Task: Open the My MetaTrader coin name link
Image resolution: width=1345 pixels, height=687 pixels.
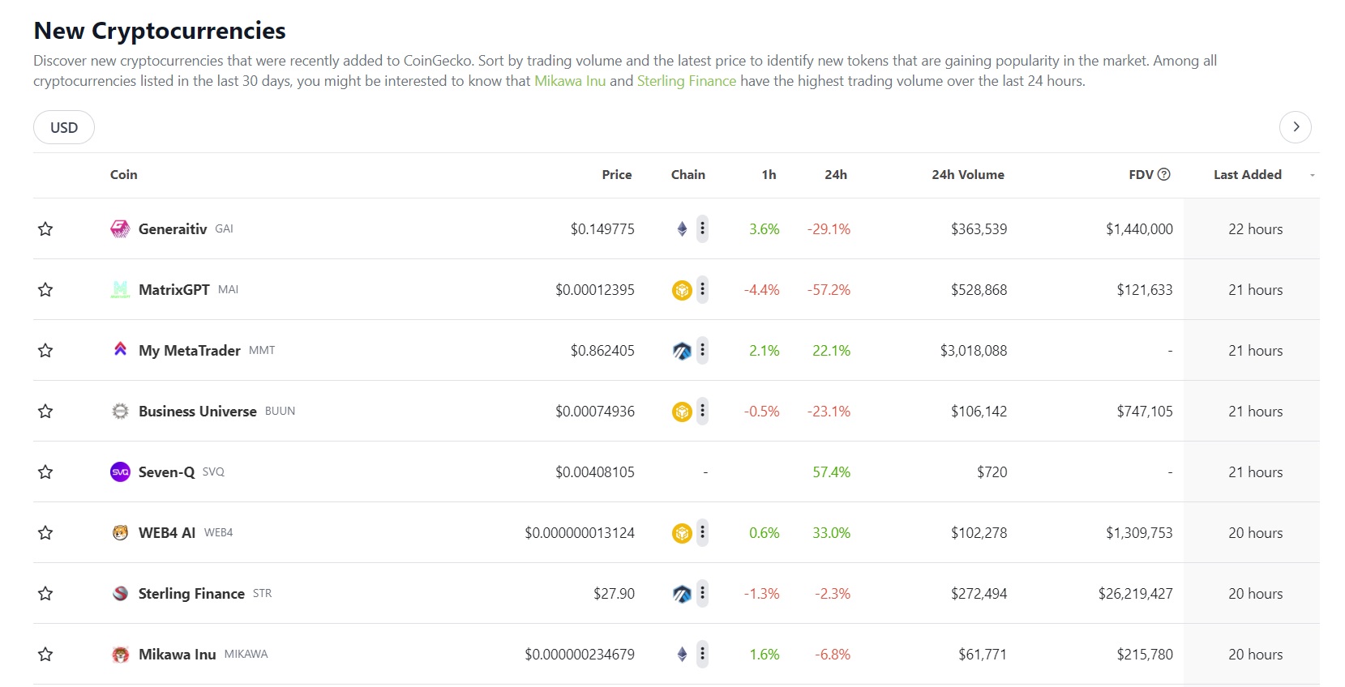Action: pyautogui.click(x=190, y=351)
